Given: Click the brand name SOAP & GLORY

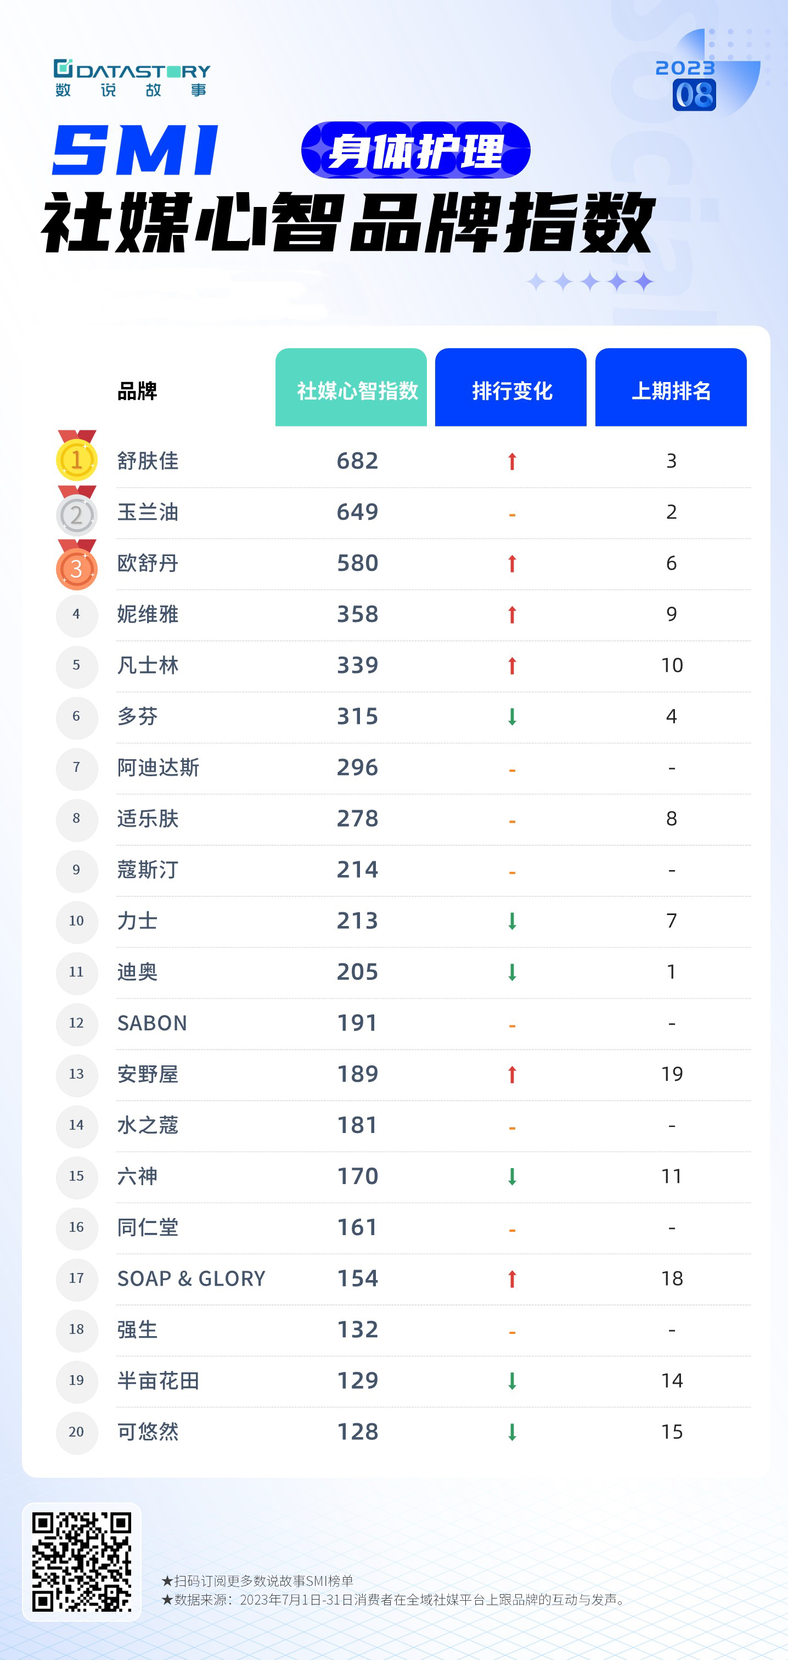Looking at the screenshot, I should tap(192, 1278).
